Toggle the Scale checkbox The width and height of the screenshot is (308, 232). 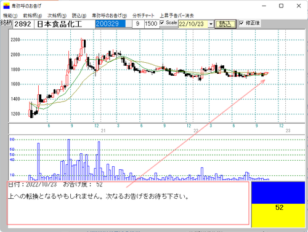point(162,23)
